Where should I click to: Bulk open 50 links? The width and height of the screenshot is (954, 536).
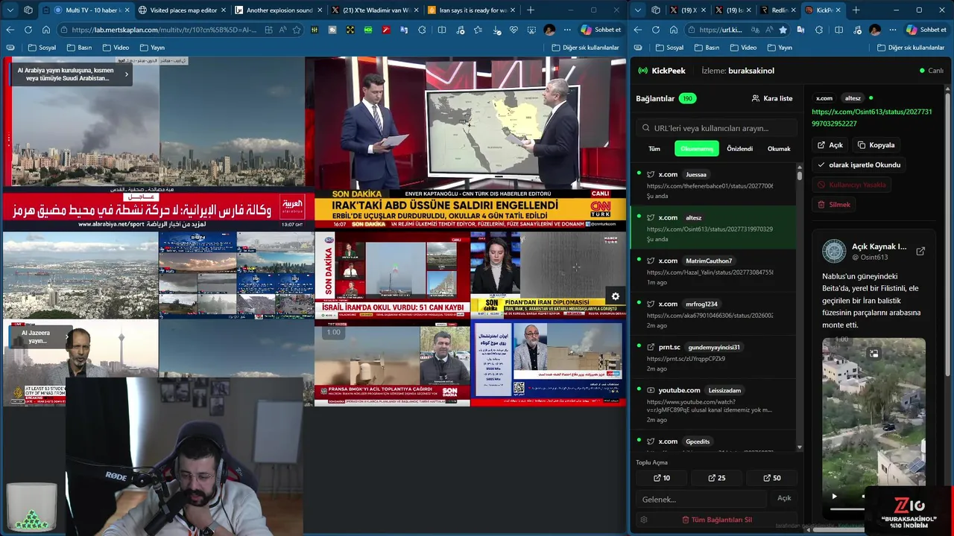[x=772, y=478]
